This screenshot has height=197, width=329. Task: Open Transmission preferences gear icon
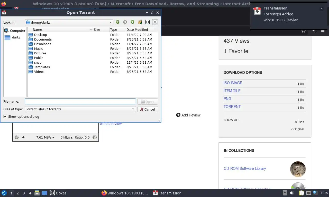[x=17, y=137]
